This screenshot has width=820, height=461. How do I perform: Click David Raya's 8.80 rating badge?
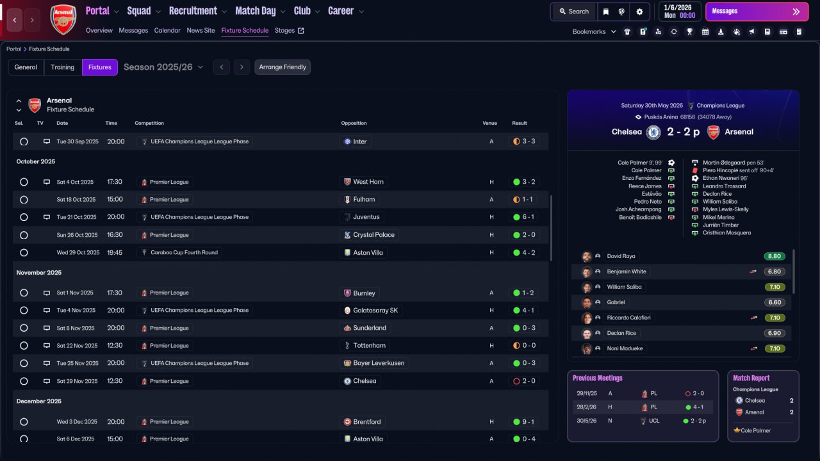775,256
